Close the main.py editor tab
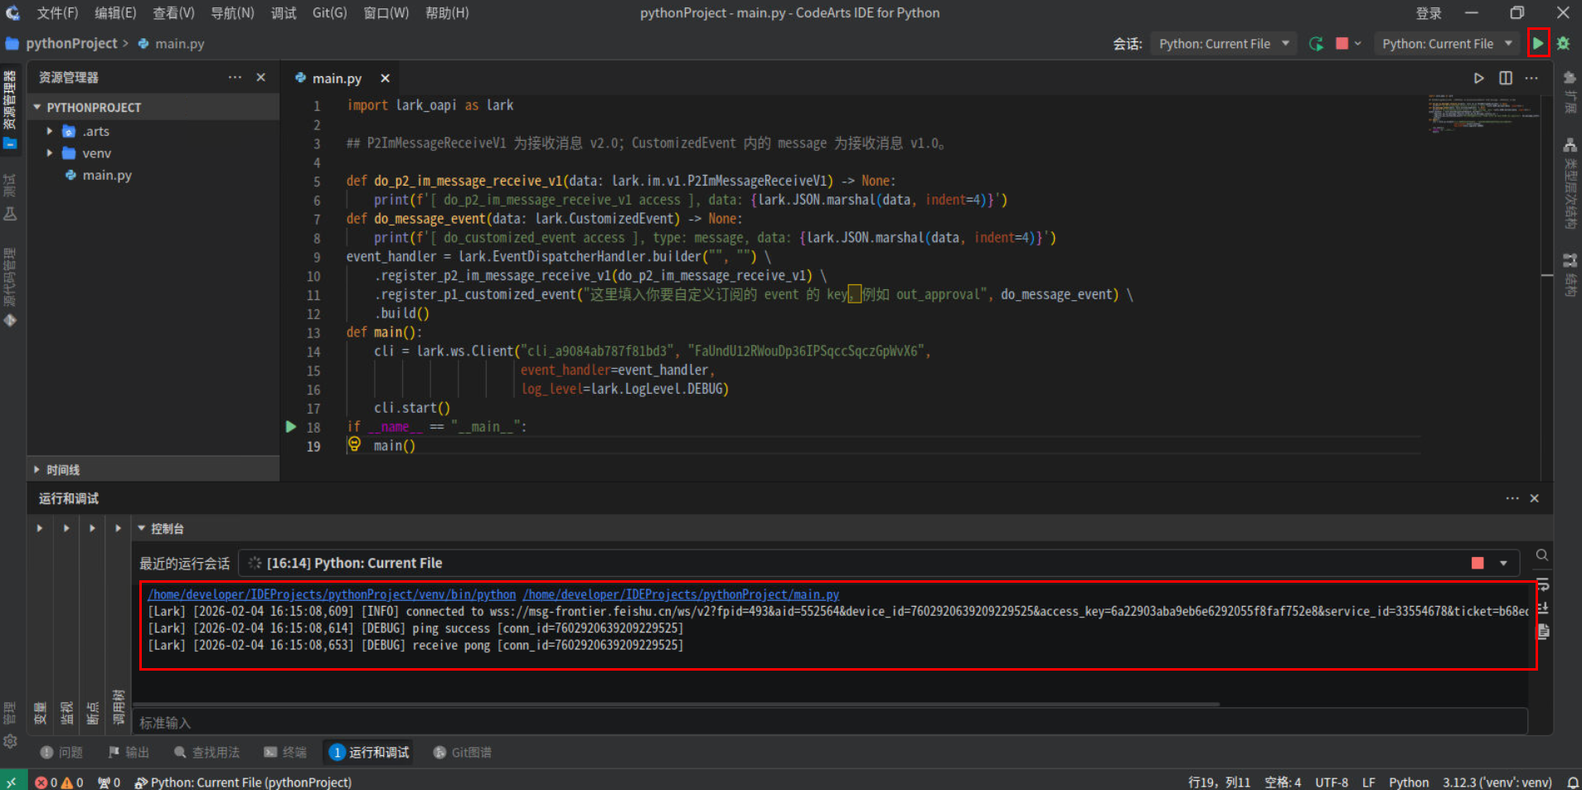Viewport: 1582px width, 790px height. pyautogui.click(x=385, y=78)
